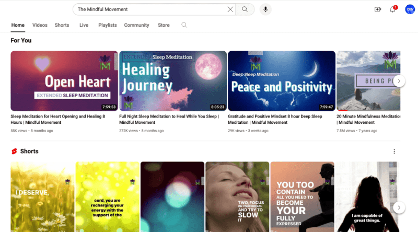
Task: Click the 7:59:53 duration badge
Action: [x=109, y=107]
